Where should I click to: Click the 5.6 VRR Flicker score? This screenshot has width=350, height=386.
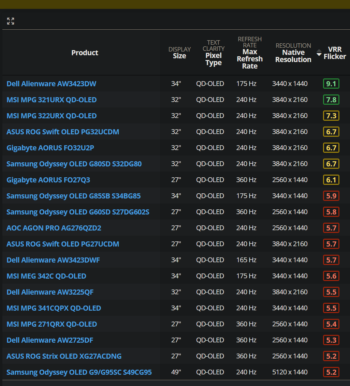(x=331, y=276)
